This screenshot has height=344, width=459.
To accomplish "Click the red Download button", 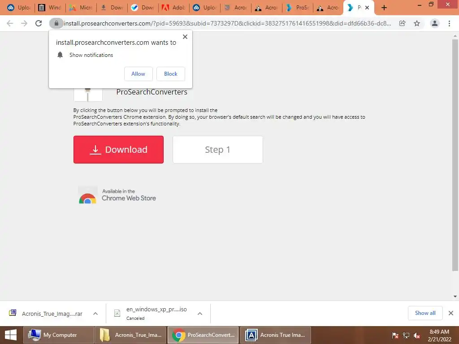I will (118, 150).
